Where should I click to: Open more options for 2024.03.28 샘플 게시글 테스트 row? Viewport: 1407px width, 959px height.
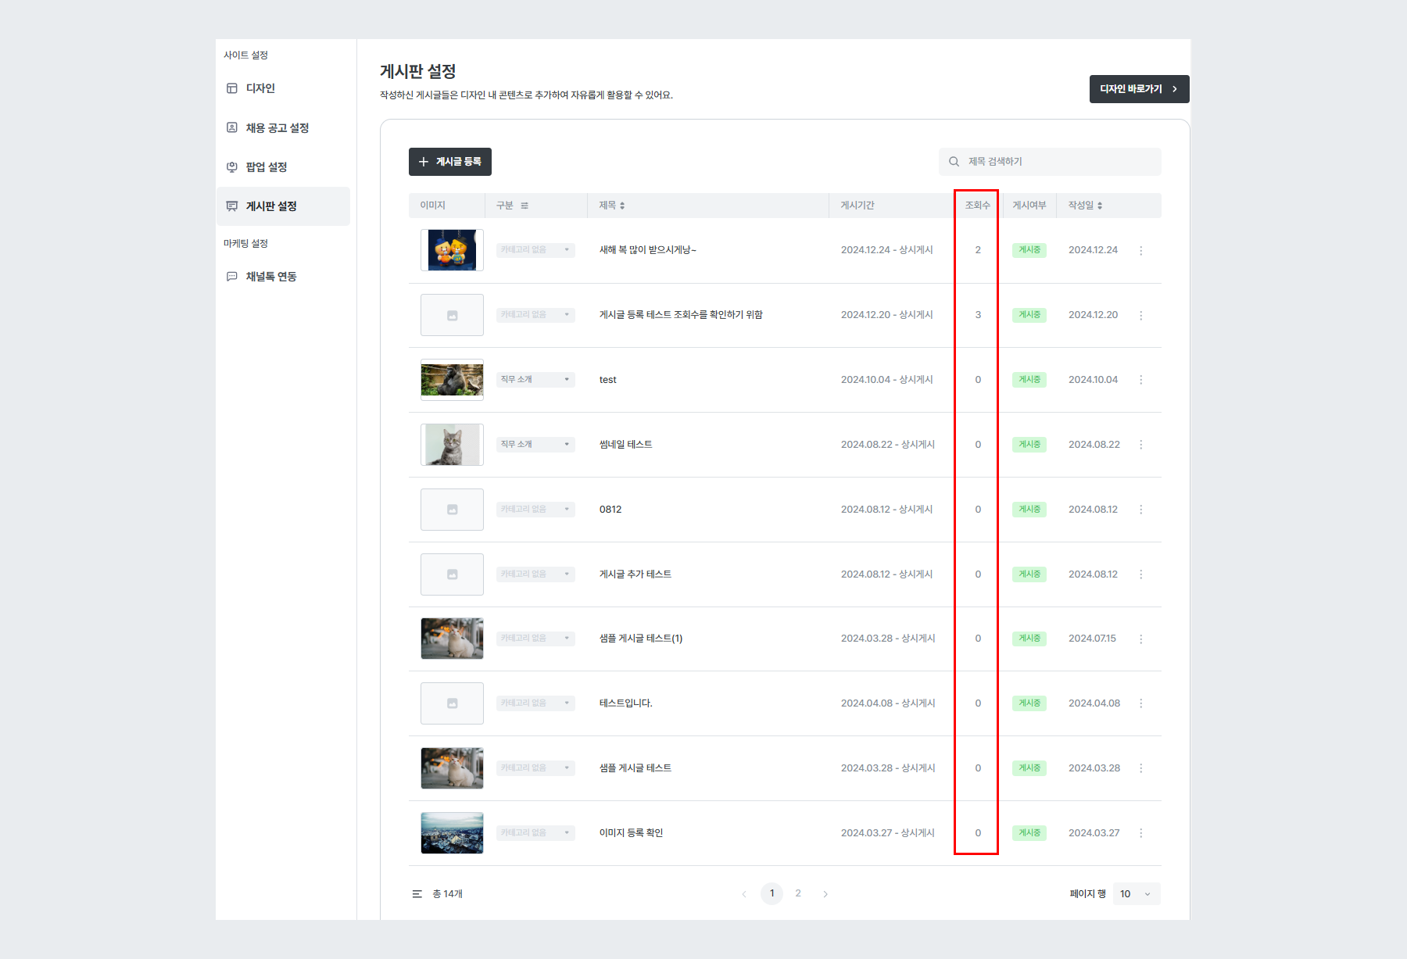pyautogui.click(x=1141, y=768)
